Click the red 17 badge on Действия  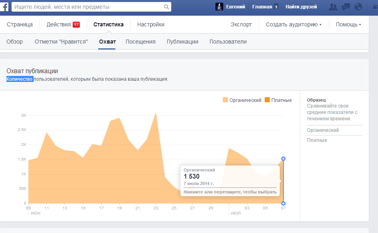point(76,25)
